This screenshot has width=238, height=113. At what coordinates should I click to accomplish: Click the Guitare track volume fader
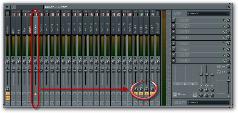(x=35, y=71)
